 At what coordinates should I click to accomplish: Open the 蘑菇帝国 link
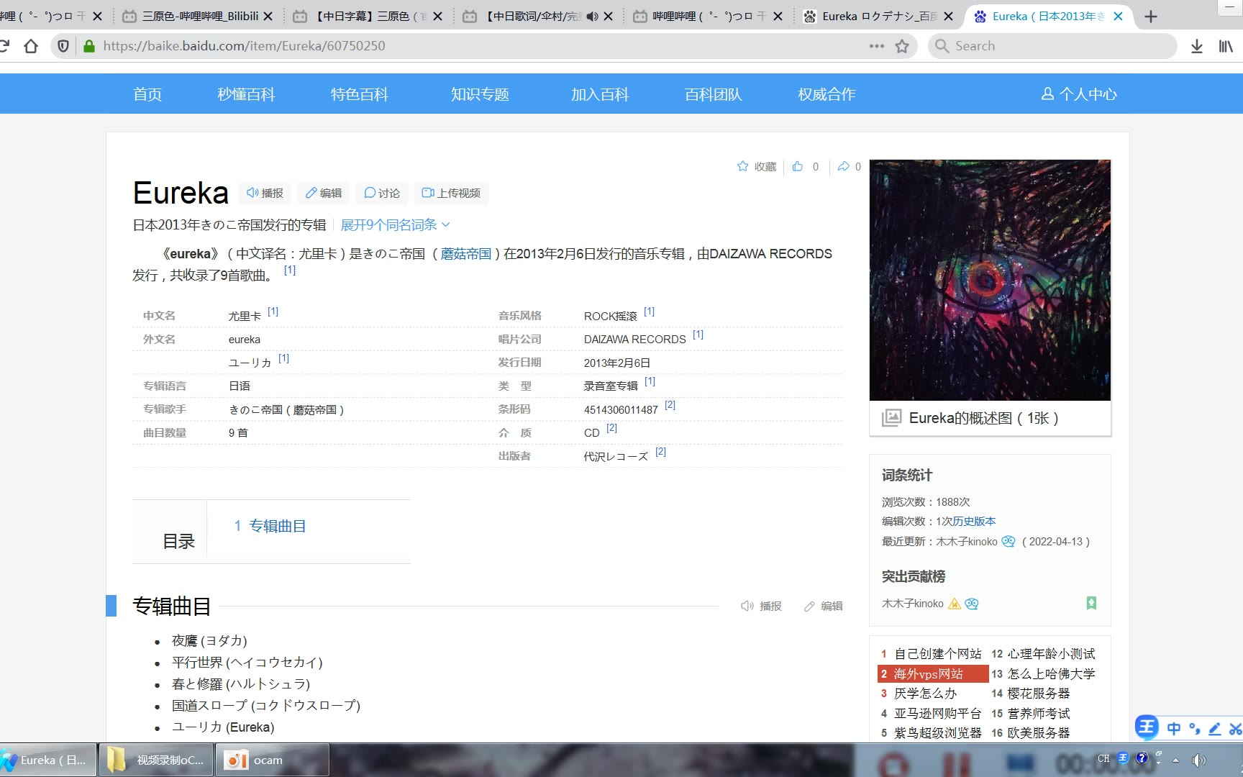(x=466, y=254)
